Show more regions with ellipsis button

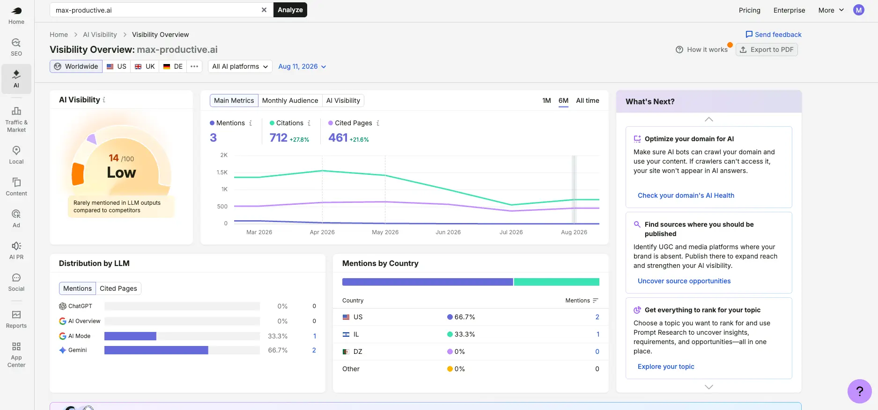click(194, 66)
